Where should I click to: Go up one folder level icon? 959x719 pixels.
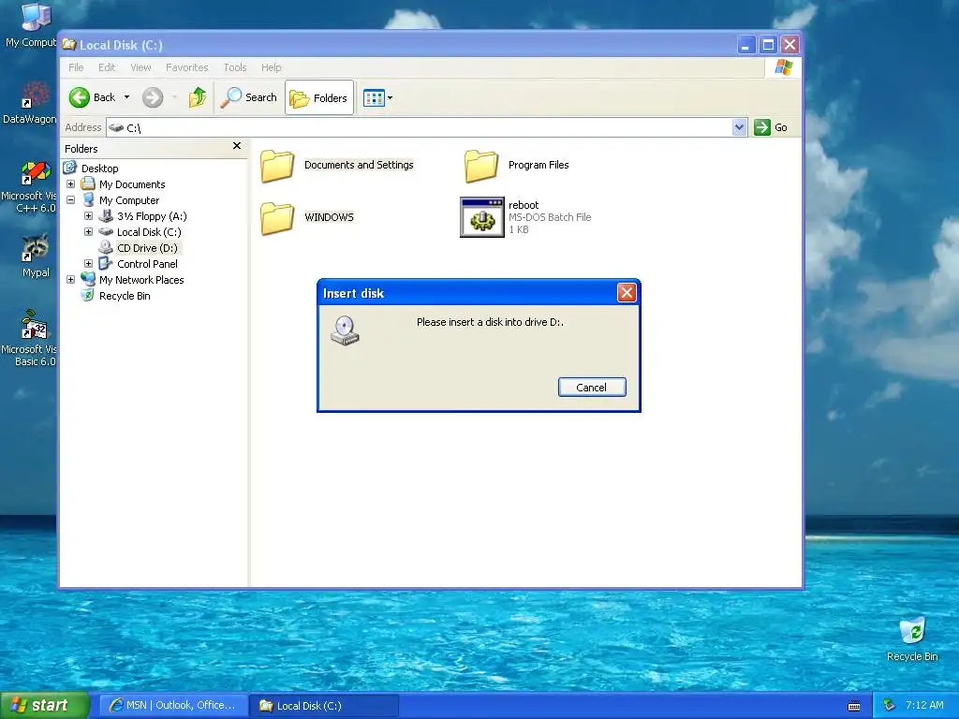point(198,97)
